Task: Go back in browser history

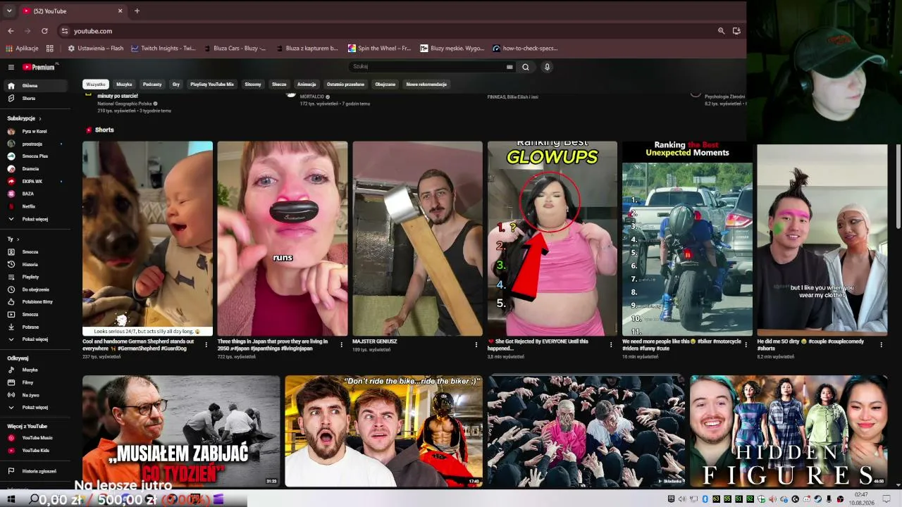Action: pyautogui.click(x=11, y=31)
